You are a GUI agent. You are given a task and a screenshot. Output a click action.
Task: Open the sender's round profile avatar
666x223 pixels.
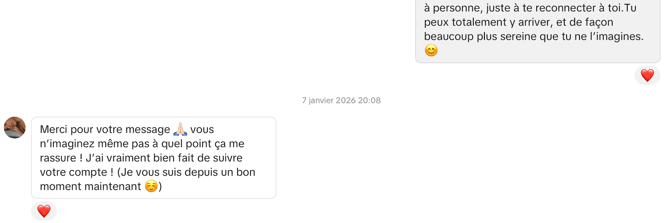tap(15, 128)
